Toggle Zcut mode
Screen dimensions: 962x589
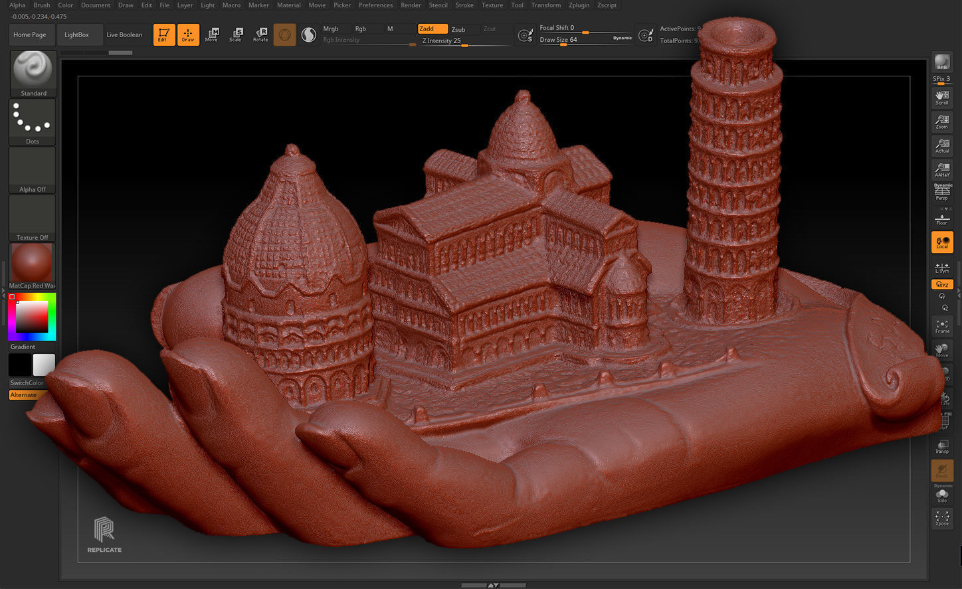click(496, 29)
